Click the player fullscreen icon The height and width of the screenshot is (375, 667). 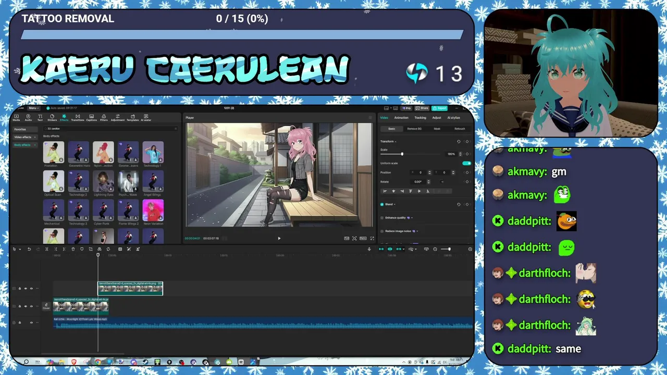(x=372, y=238)
